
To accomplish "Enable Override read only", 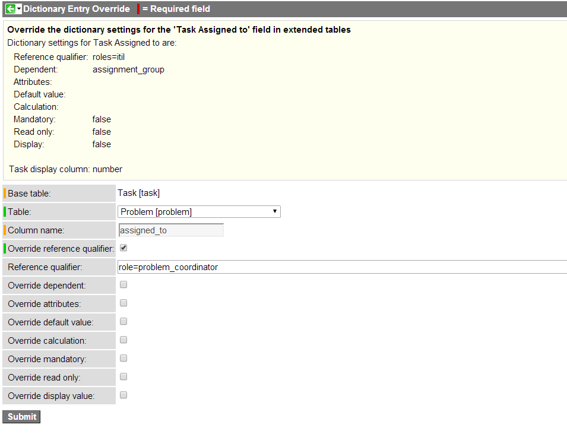I will coord(122,376).
